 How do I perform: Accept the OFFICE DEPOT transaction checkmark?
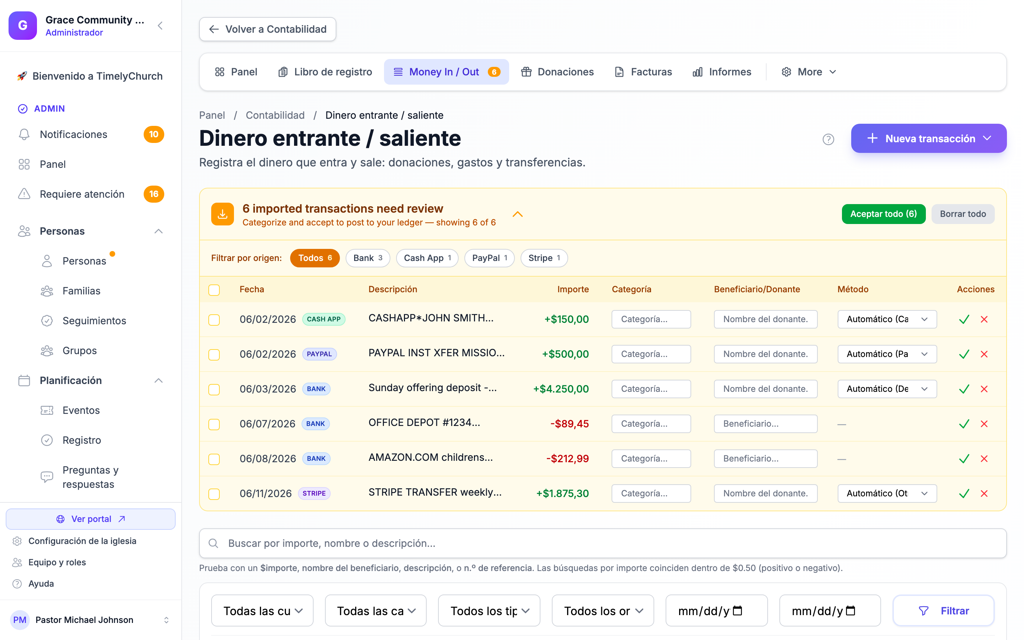pyautogui.click(x=964, y=424)
